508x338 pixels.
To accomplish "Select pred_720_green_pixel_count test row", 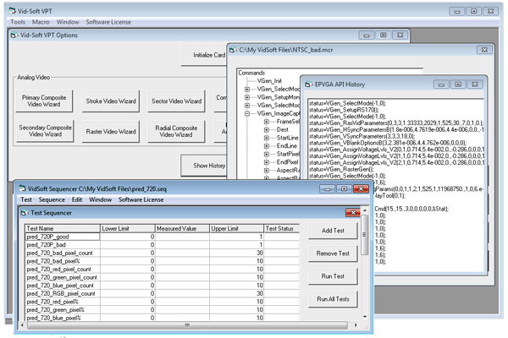I will [162, 277].
